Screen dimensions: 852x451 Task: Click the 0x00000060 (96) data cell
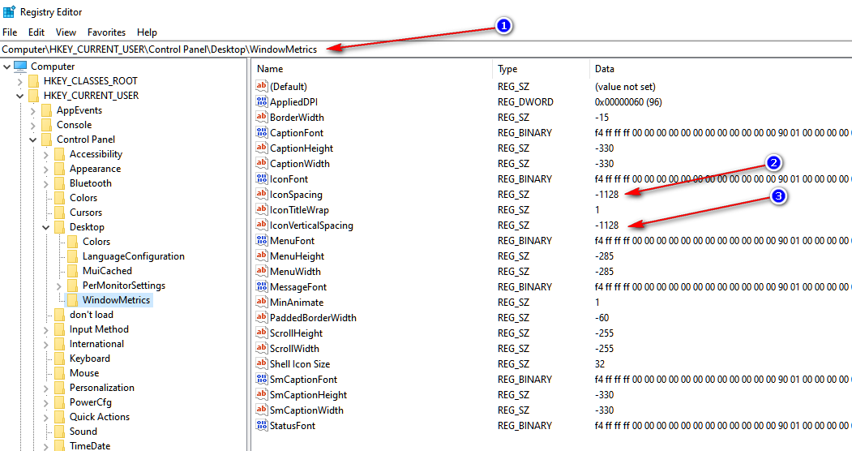click(629, 101)
